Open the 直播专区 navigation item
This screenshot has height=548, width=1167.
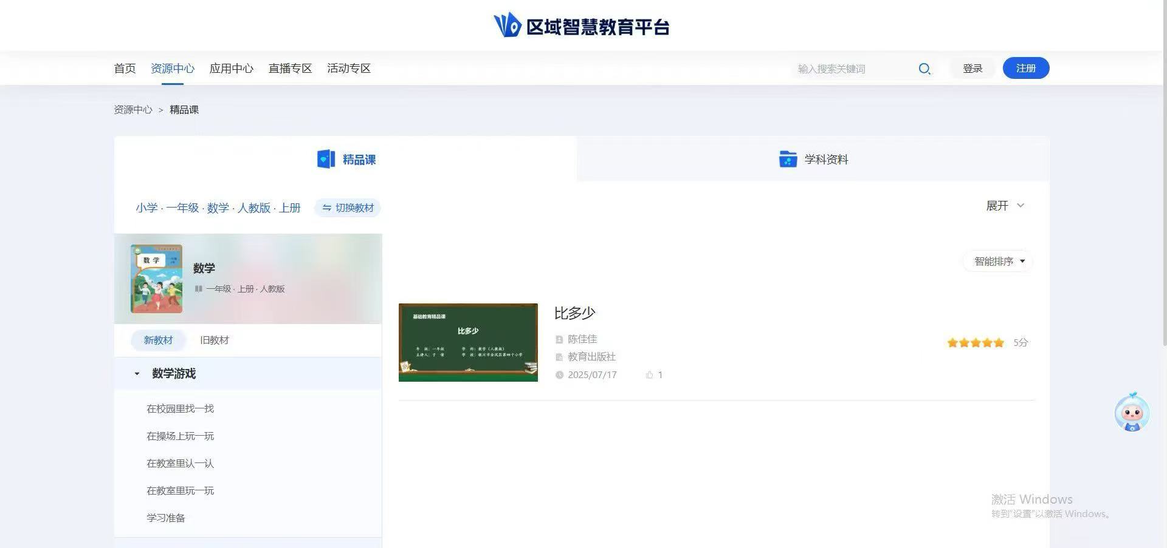click(290, 69)
